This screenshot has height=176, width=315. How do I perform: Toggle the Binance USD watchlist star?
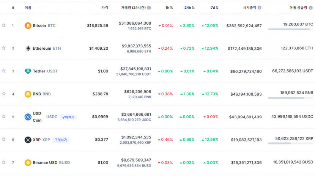coord(4,162)
